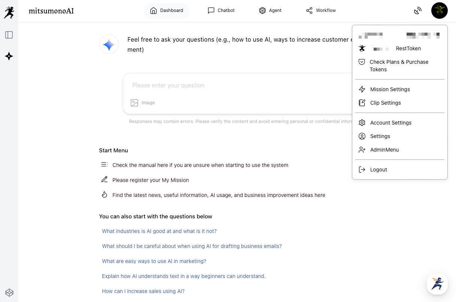Screen dimensions: 456x302
Task: Switch to the Chatbot tab
Action: (x=221, y=11)
